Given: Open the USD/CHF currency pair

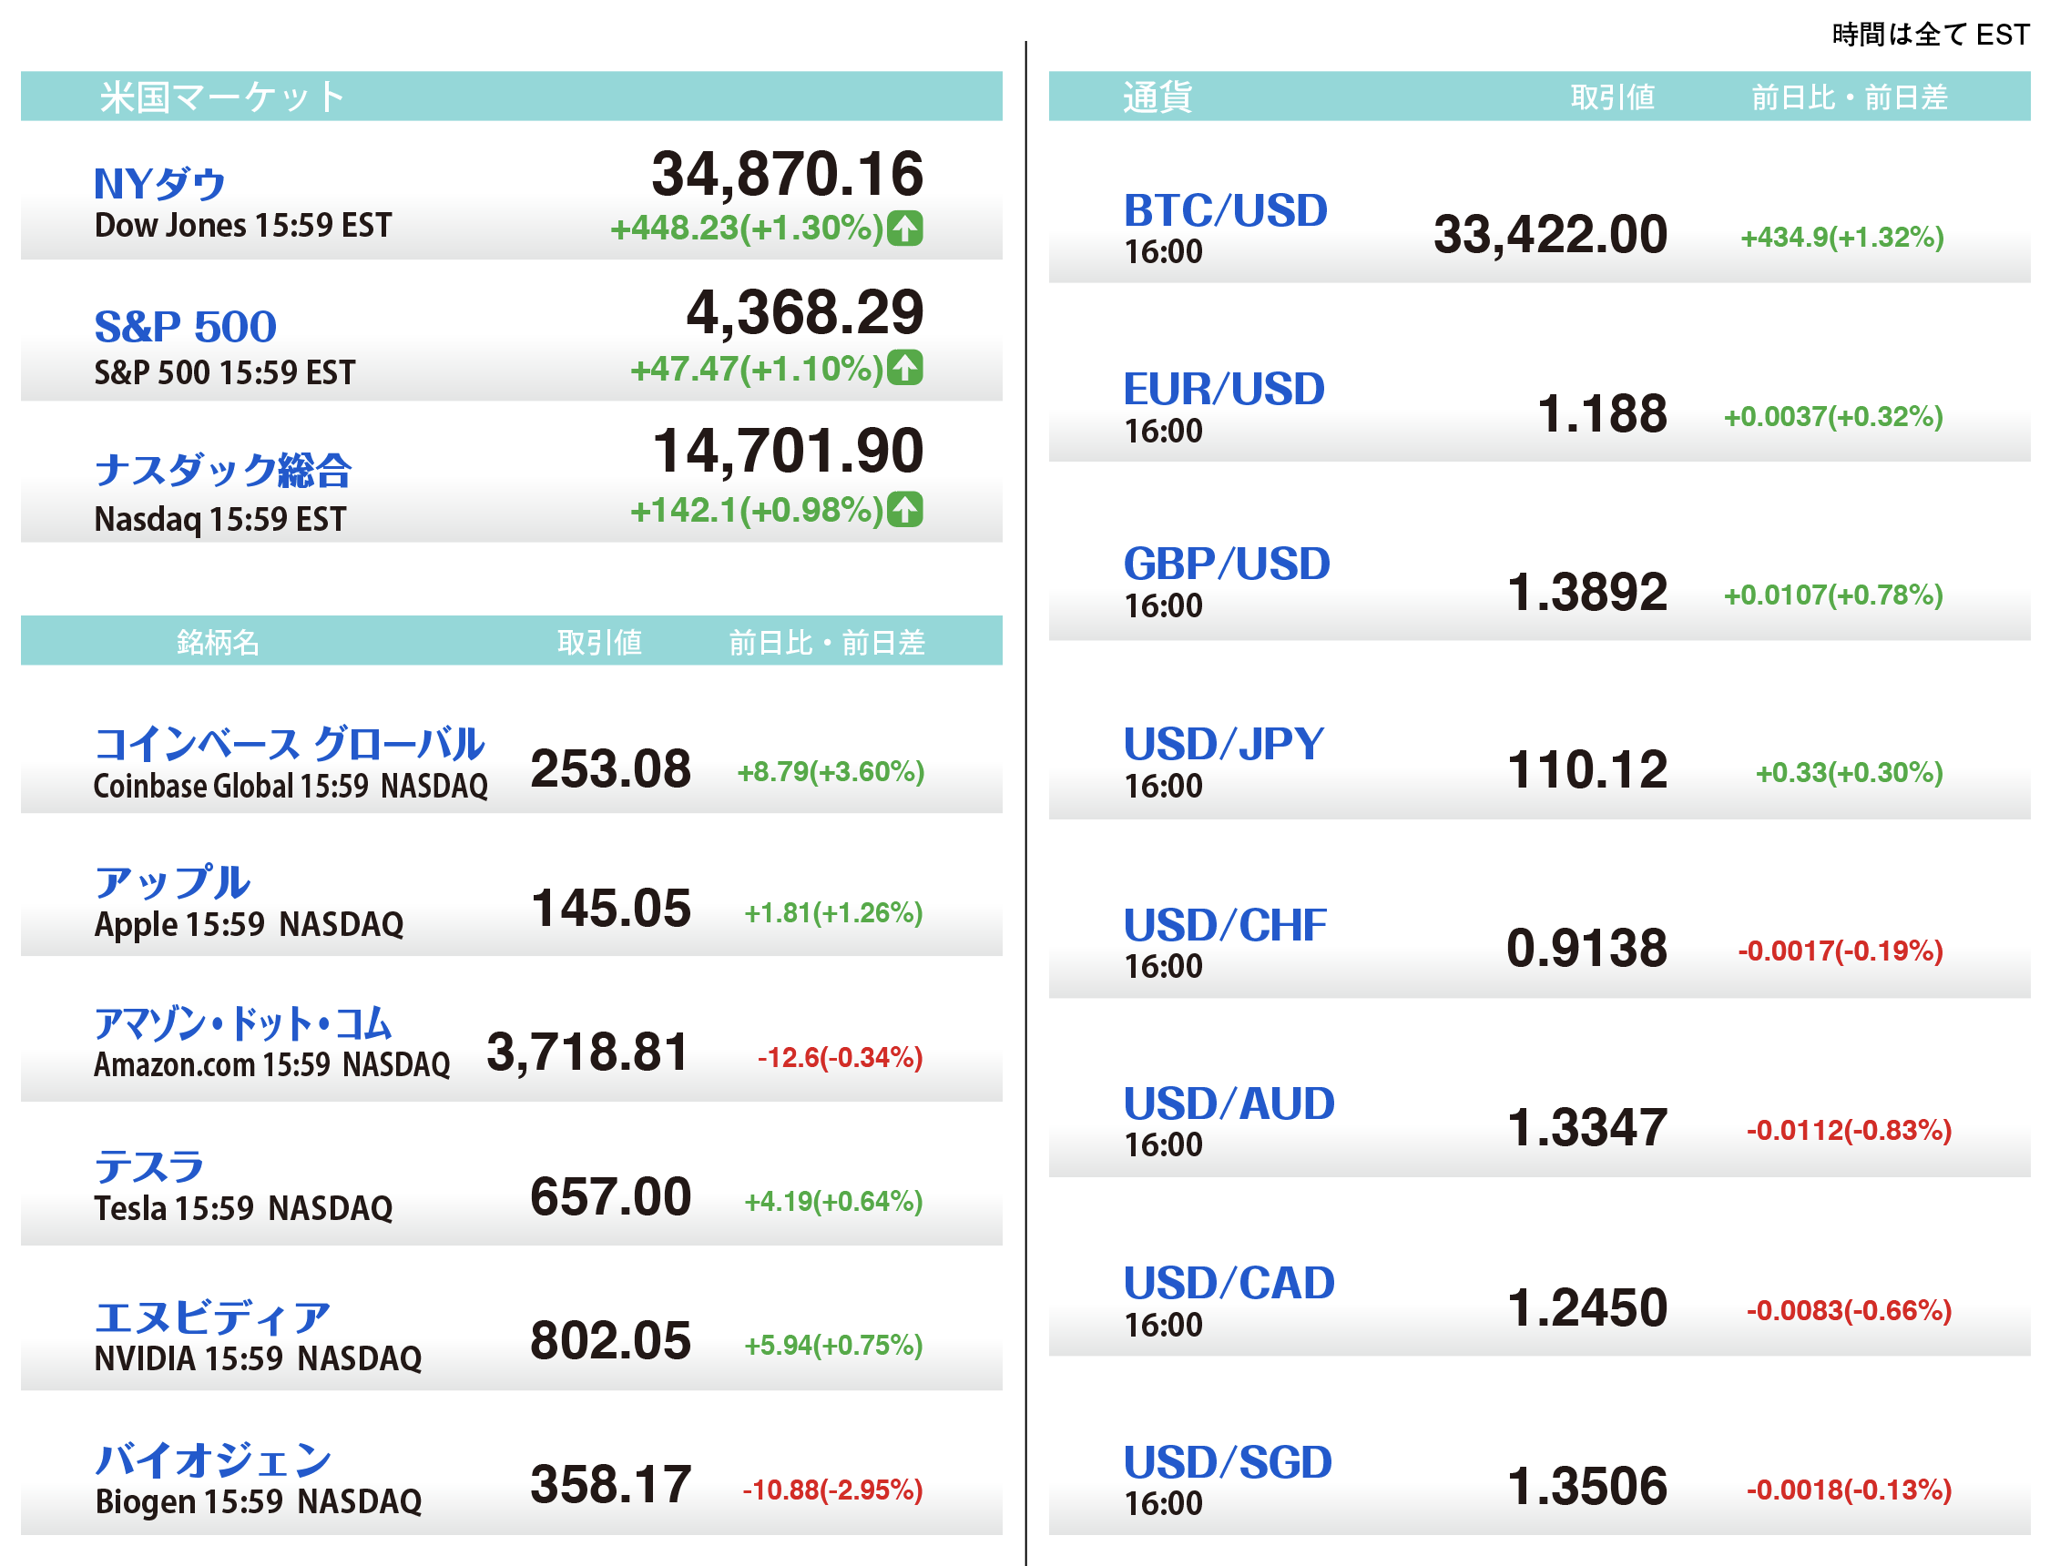Looking at the screenshot, I should 1225,925.
